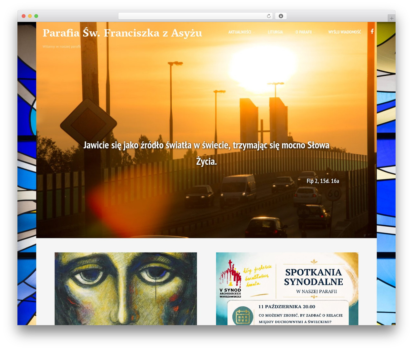The width and height of the screenshot is (413, 350).
Task: Maximize the window with the green button
Action: pyautogui.click(x=36, y=16)
